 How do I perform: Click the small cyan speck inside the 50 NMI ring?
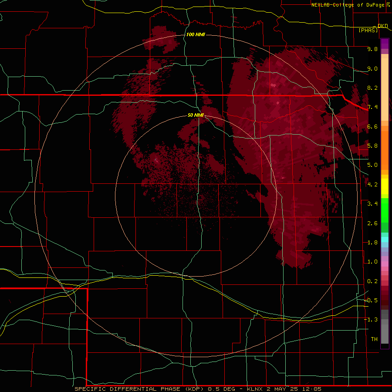(x=156, y=159)
